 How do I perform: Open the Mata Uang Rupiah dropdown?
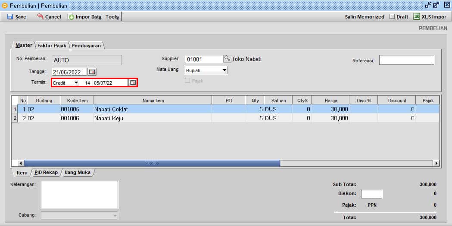[224, 70]
